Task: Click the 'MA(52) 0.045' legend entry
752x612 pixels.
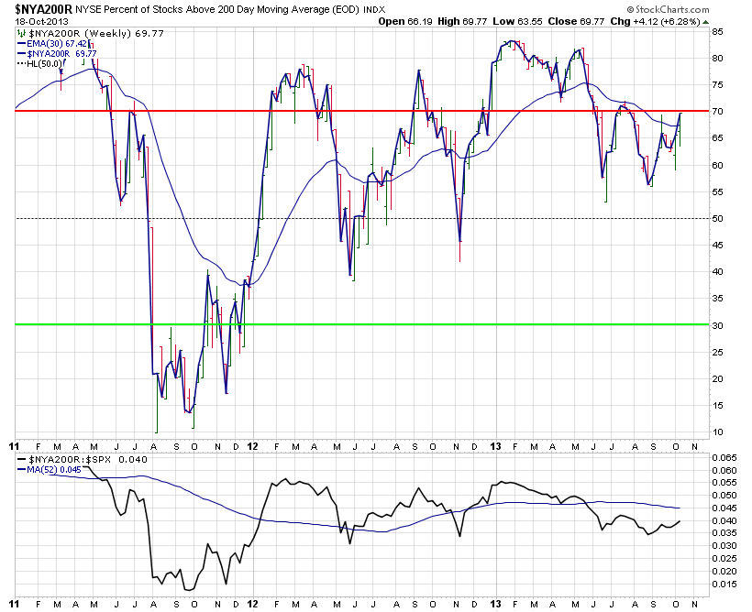Action: tap(54, 470)
